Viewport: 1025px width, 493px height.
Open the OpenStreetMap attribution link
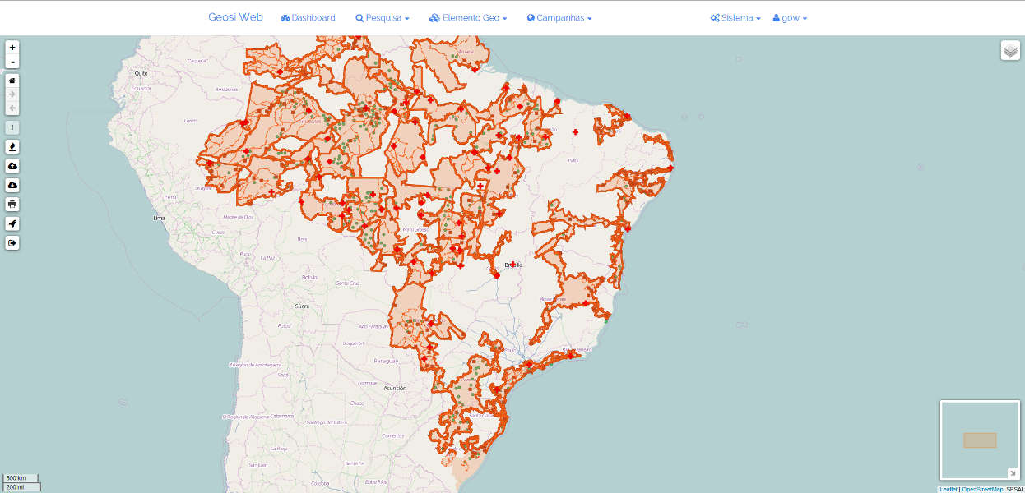coord(982,489)
